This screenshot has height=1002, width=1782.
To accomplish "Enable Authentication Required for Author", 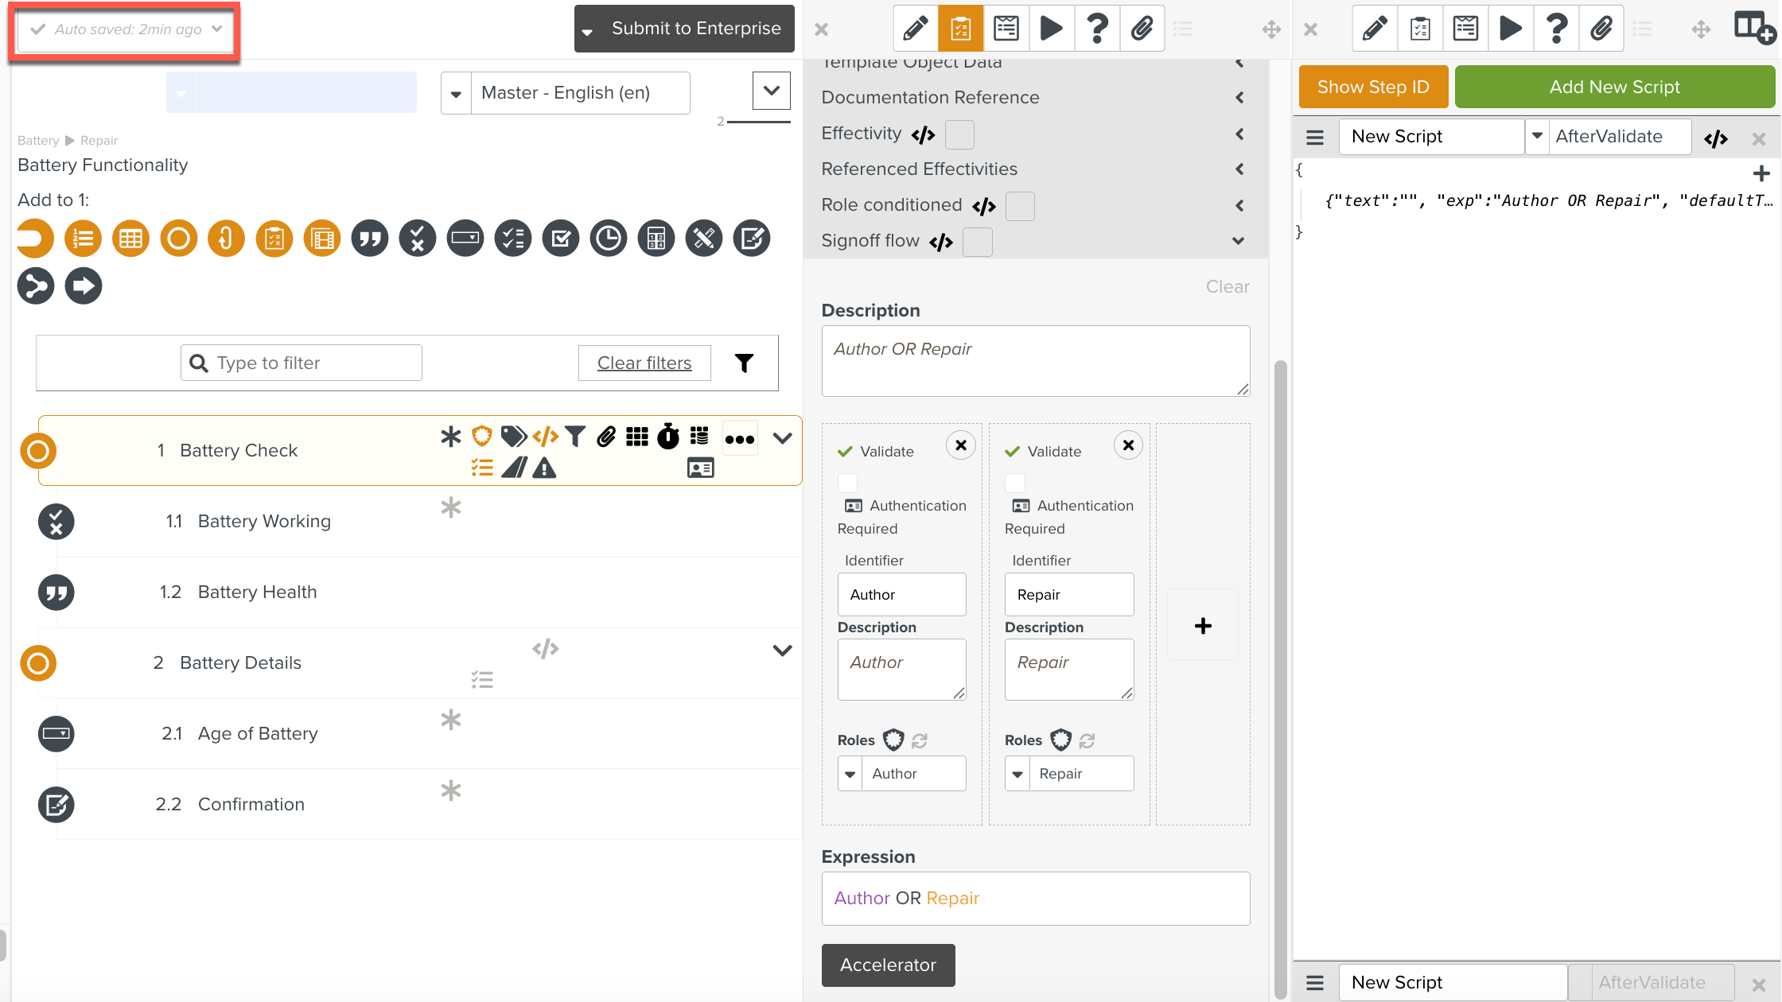I will [847, 483].
